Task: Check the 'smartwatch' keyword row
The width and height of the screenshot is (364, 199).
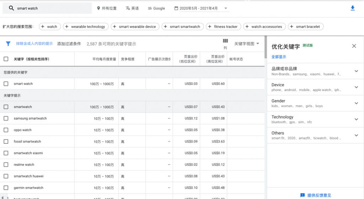Action: pos(6,107)
